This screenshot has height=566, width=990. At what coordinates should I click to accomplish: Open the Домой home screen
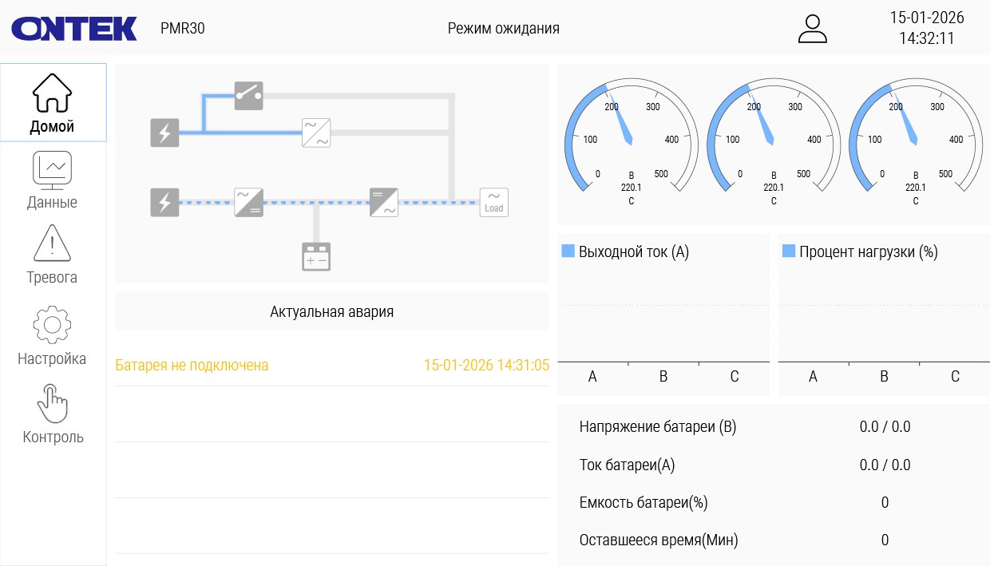click(x=53, y=103)
